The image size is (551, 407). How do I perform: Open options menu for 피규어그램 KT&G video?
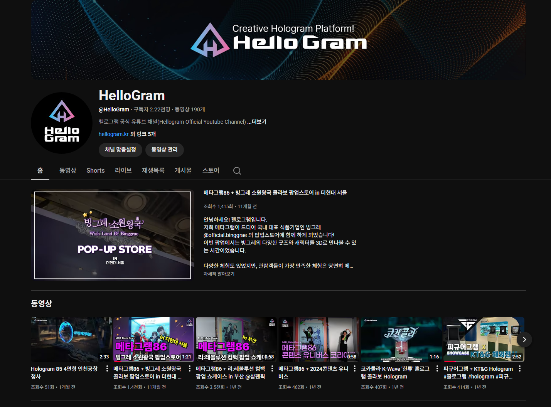click(520, 369)
